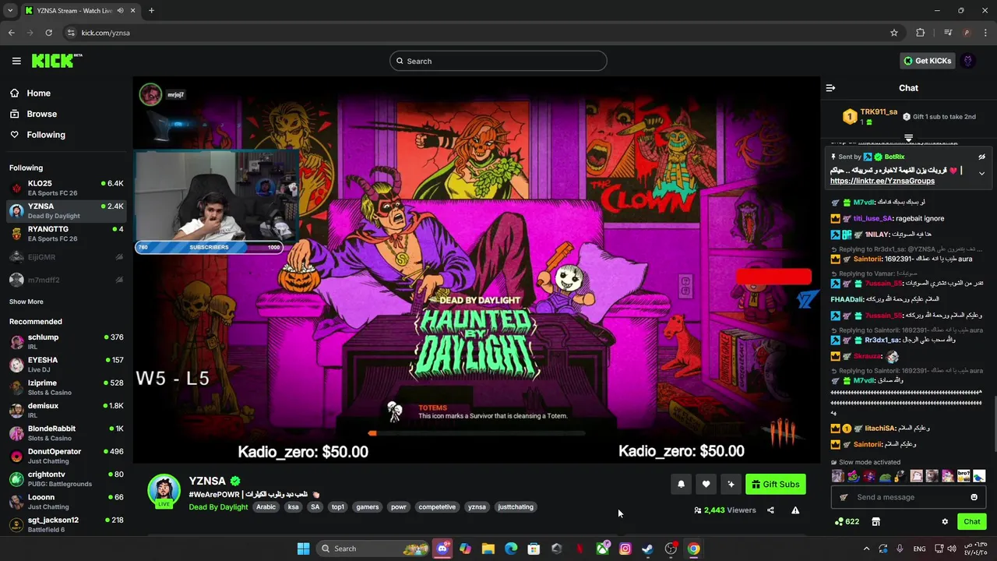Open Steam from the taskbar
The height and width of the screenshot is (561, 997).
(x=647, y=549)
